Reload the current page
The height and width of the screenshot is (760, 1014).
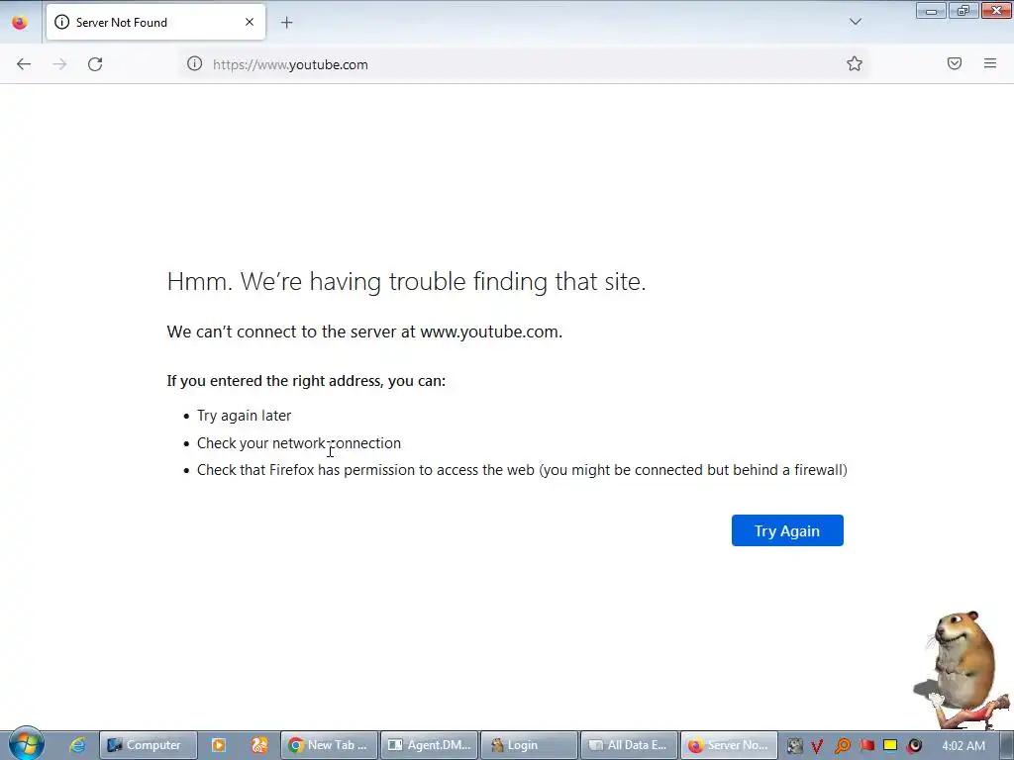[x=95, y=64]
